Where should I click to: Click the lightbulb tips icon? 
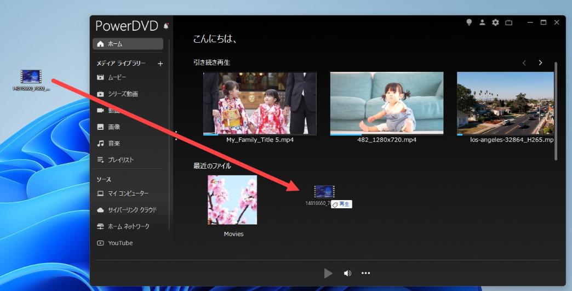pos(469,22)
